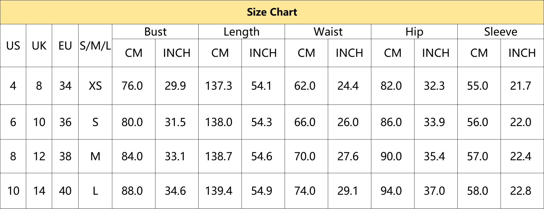544x209 pixels.
Task: Select the EU header cell
Action: click(65, 46)
